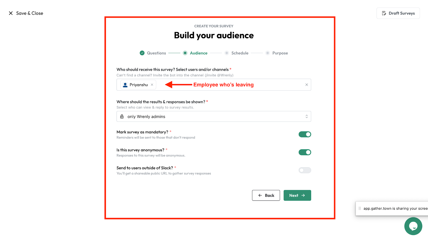Image resolution: width=428 pixels, height=239 pixels.
Task: Jump to the Questions step
Action: (153, 53)
